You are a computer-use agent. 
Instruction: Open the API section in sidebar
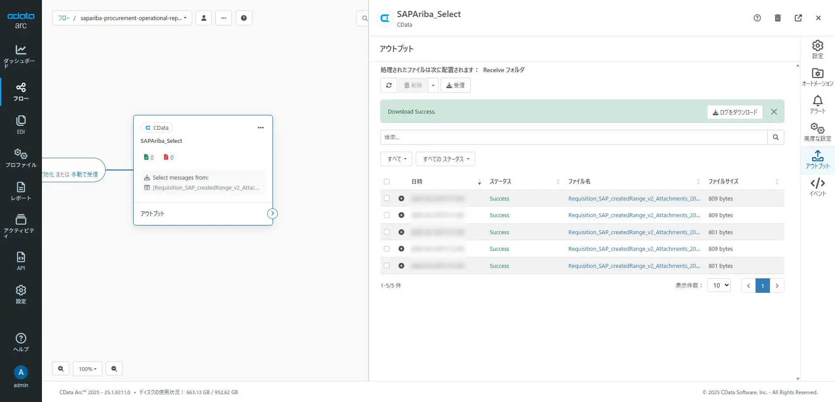[x=21, y=261]
